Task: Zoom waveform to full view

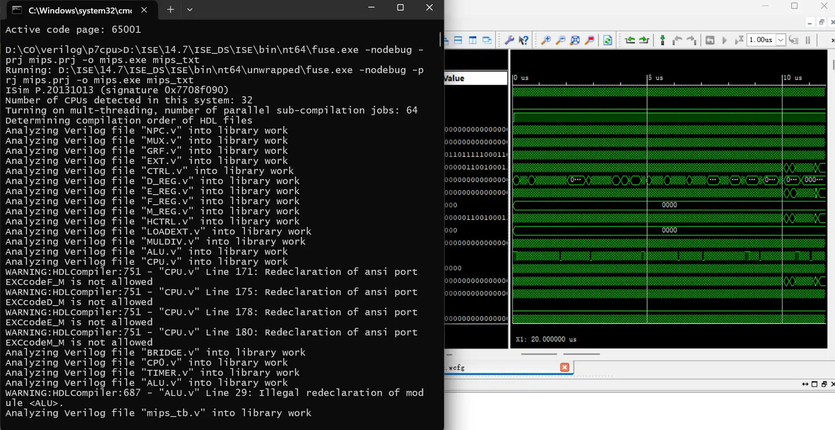Action: 575,40
